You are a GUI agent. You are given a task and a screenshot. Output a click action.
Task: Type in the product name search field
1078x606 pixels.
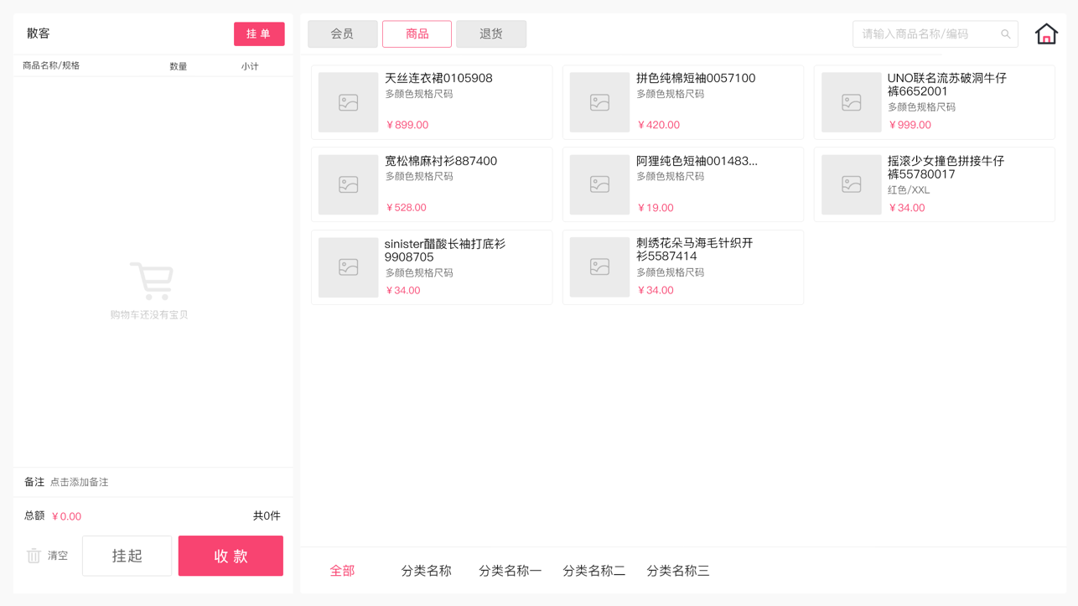pyautogui.click(x=926, y=34)
